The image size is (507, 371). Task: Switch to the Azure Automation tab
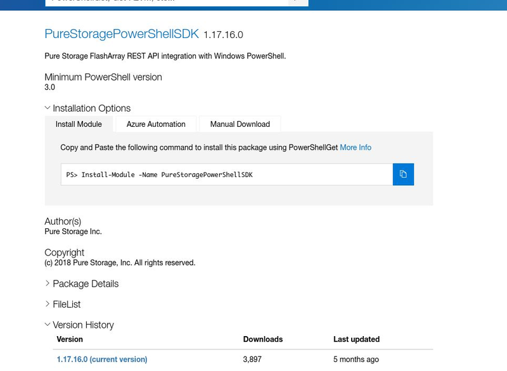click(156, 124)
